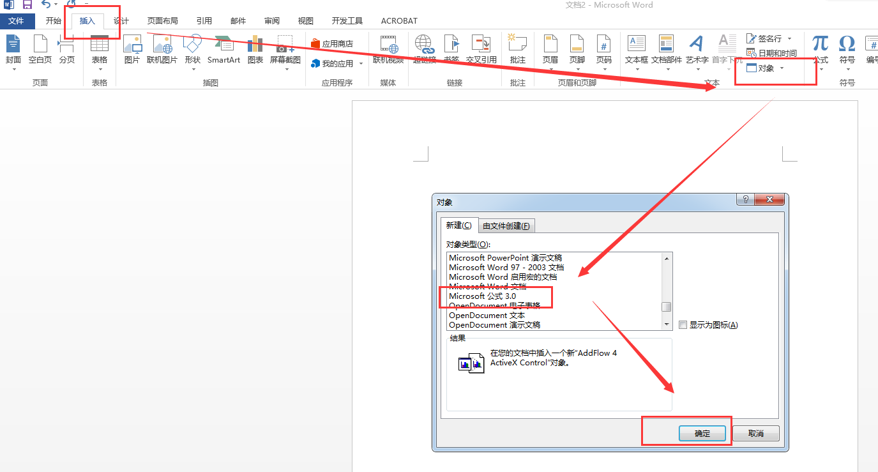Select Microsoft 公式 3.0 in the object list
Screen dimensions: 878x472
[554, 296]
